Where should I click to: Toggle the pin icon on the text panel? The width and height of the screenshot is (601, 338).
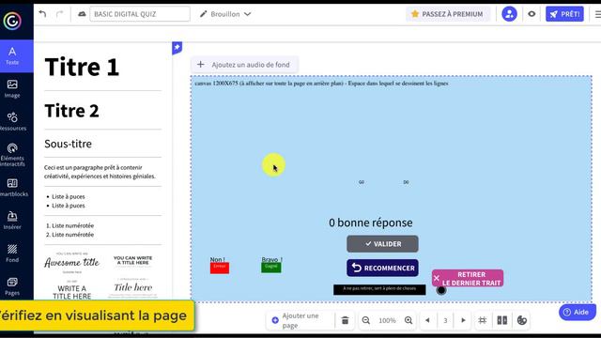pyautogui.click(x=177, y=48)
